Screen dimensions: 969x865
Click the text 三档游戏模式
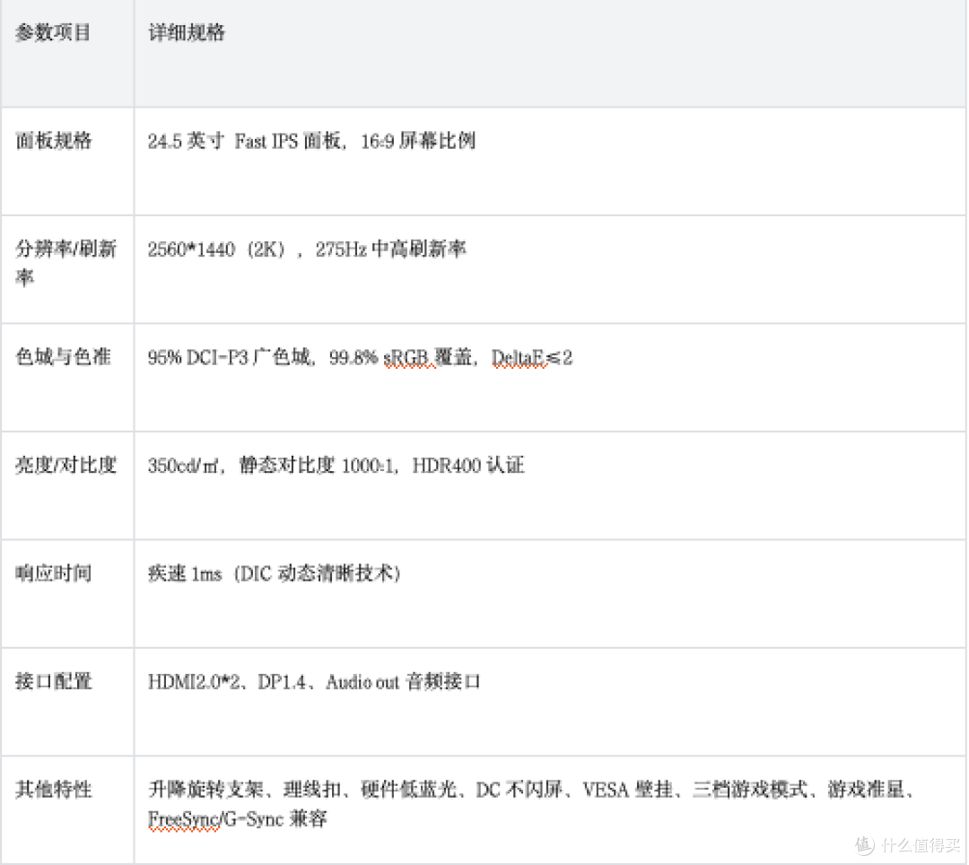coord(749,790)
